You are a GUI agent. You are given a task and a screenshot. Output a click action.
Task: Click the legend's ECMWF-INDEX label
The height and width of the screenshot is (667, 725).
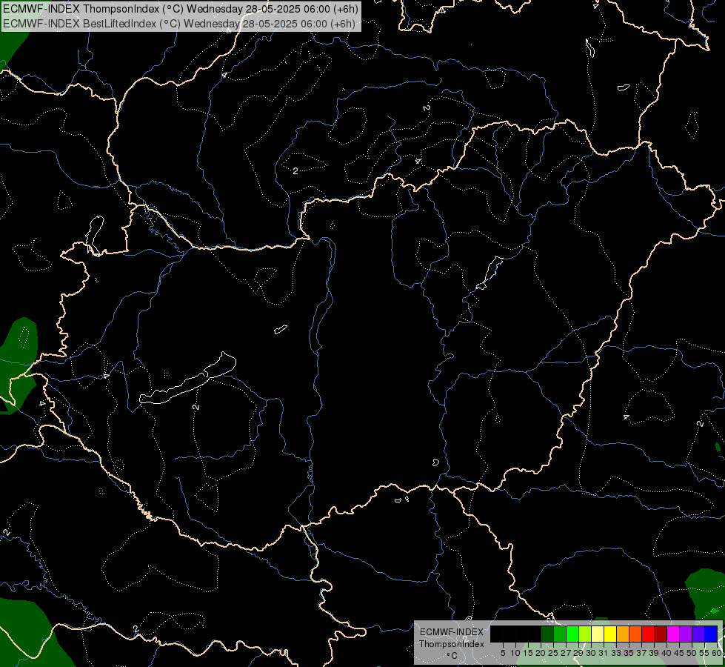tap(452, 632)
